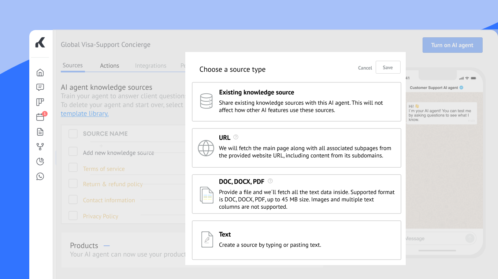Viewport: 498px width, 279px height.
Task: Switch to the Actions tab
Action: 109,66
